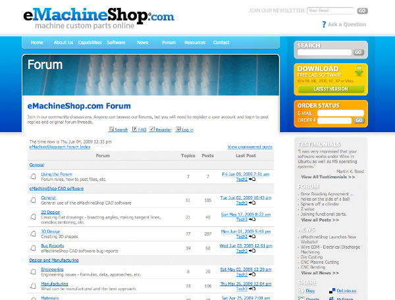Open View unanswered posts link
Screen dimensions: 395x300
pyautogui.click(x=250, y=147)
